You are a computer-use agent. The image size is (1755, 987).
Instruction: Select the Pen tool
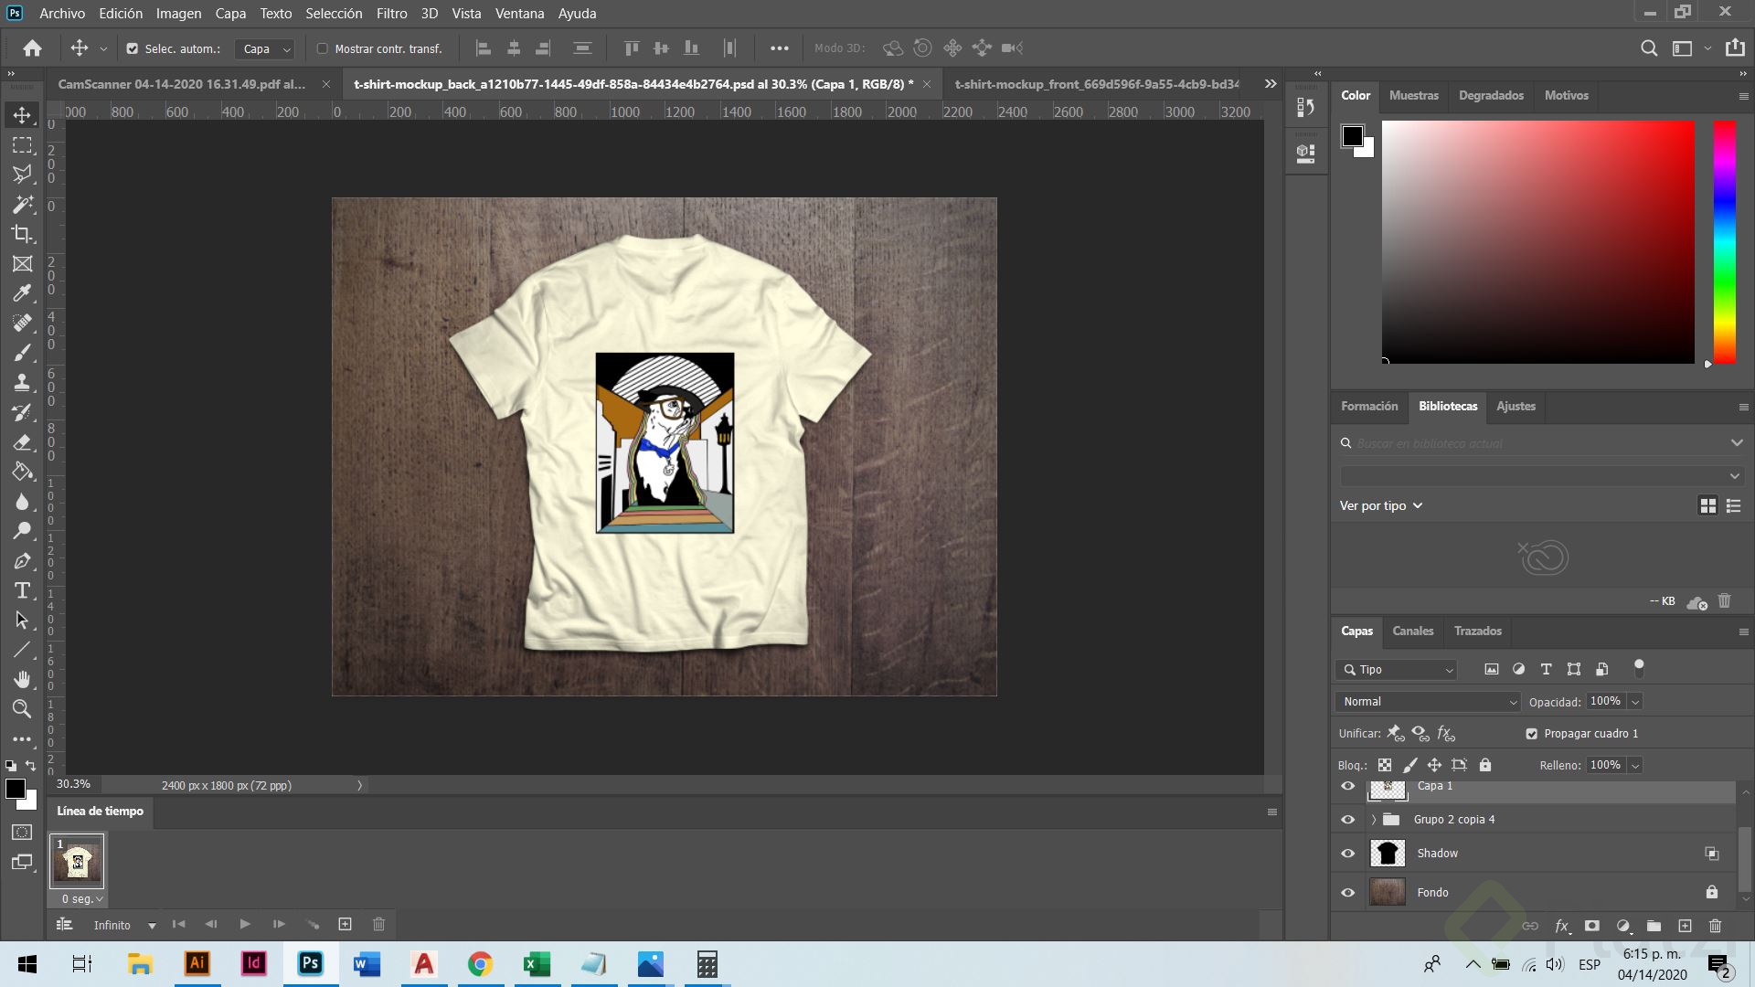[x=22, y=561]
